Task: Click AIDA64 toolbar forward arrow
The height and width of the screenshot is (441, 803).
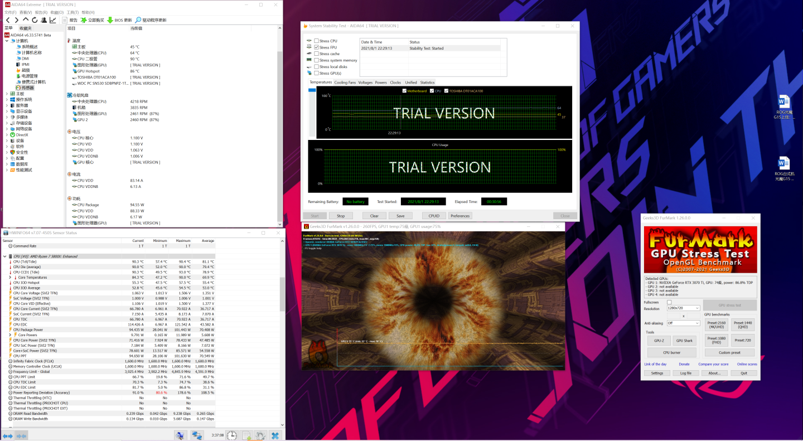Action: pos(16,20)
